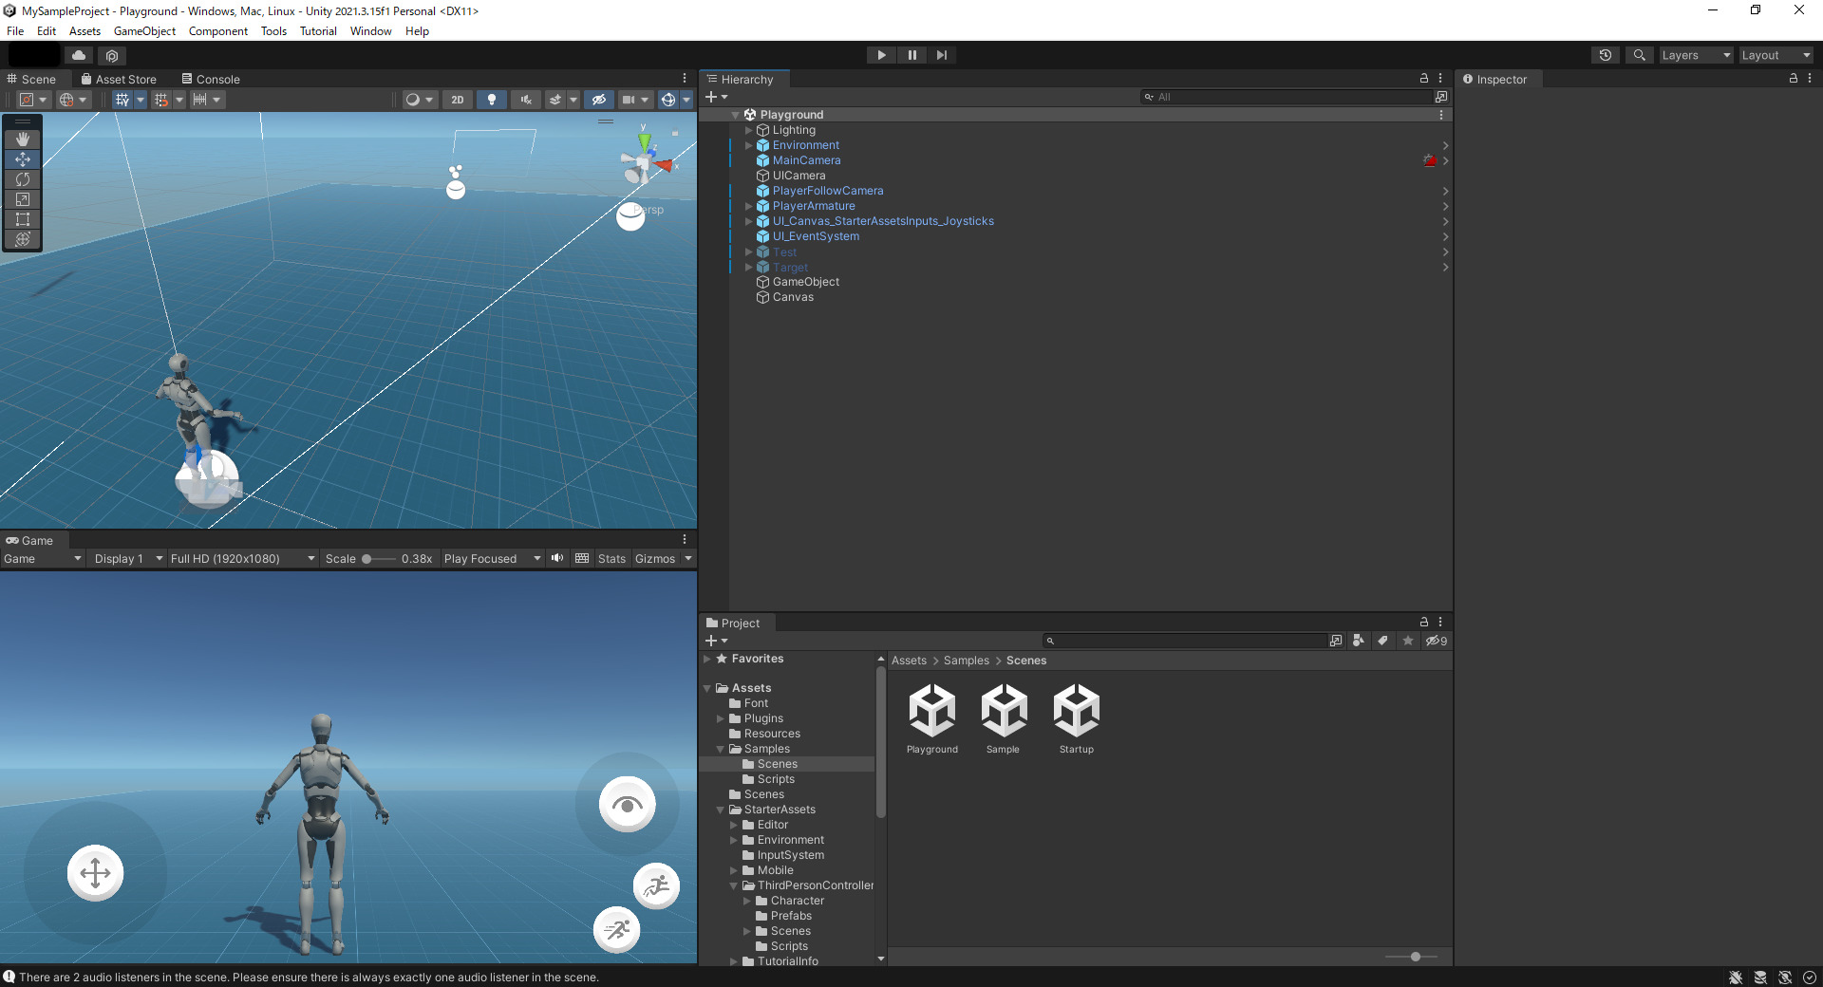Expand the PlayerArmature hierarchy item

click(748, 206)
